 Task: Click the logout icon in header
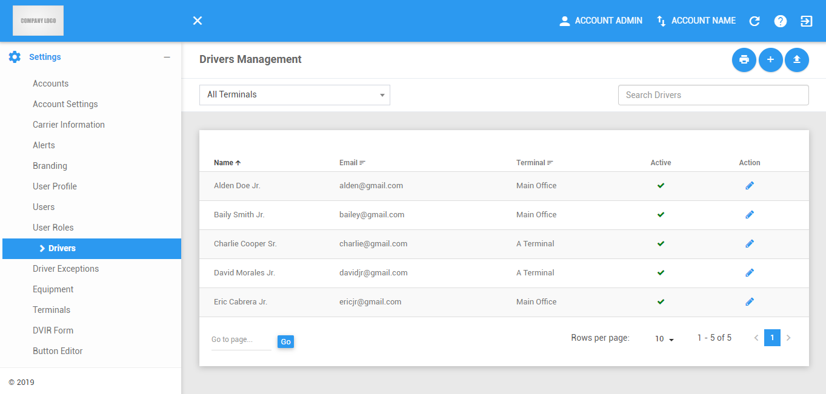(806, 21)
